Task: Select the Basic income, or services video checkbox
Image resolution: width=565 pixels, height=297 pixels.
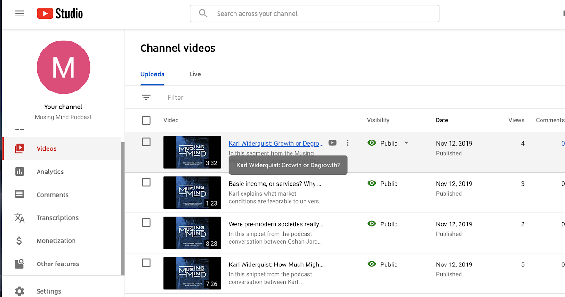Action: click(146, 182)
